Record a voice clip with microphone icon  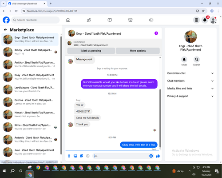69,156
